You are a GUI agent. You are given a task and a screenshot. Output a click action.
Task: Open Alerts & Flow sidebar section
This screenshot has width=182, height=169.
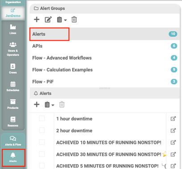tap(13, 141)
